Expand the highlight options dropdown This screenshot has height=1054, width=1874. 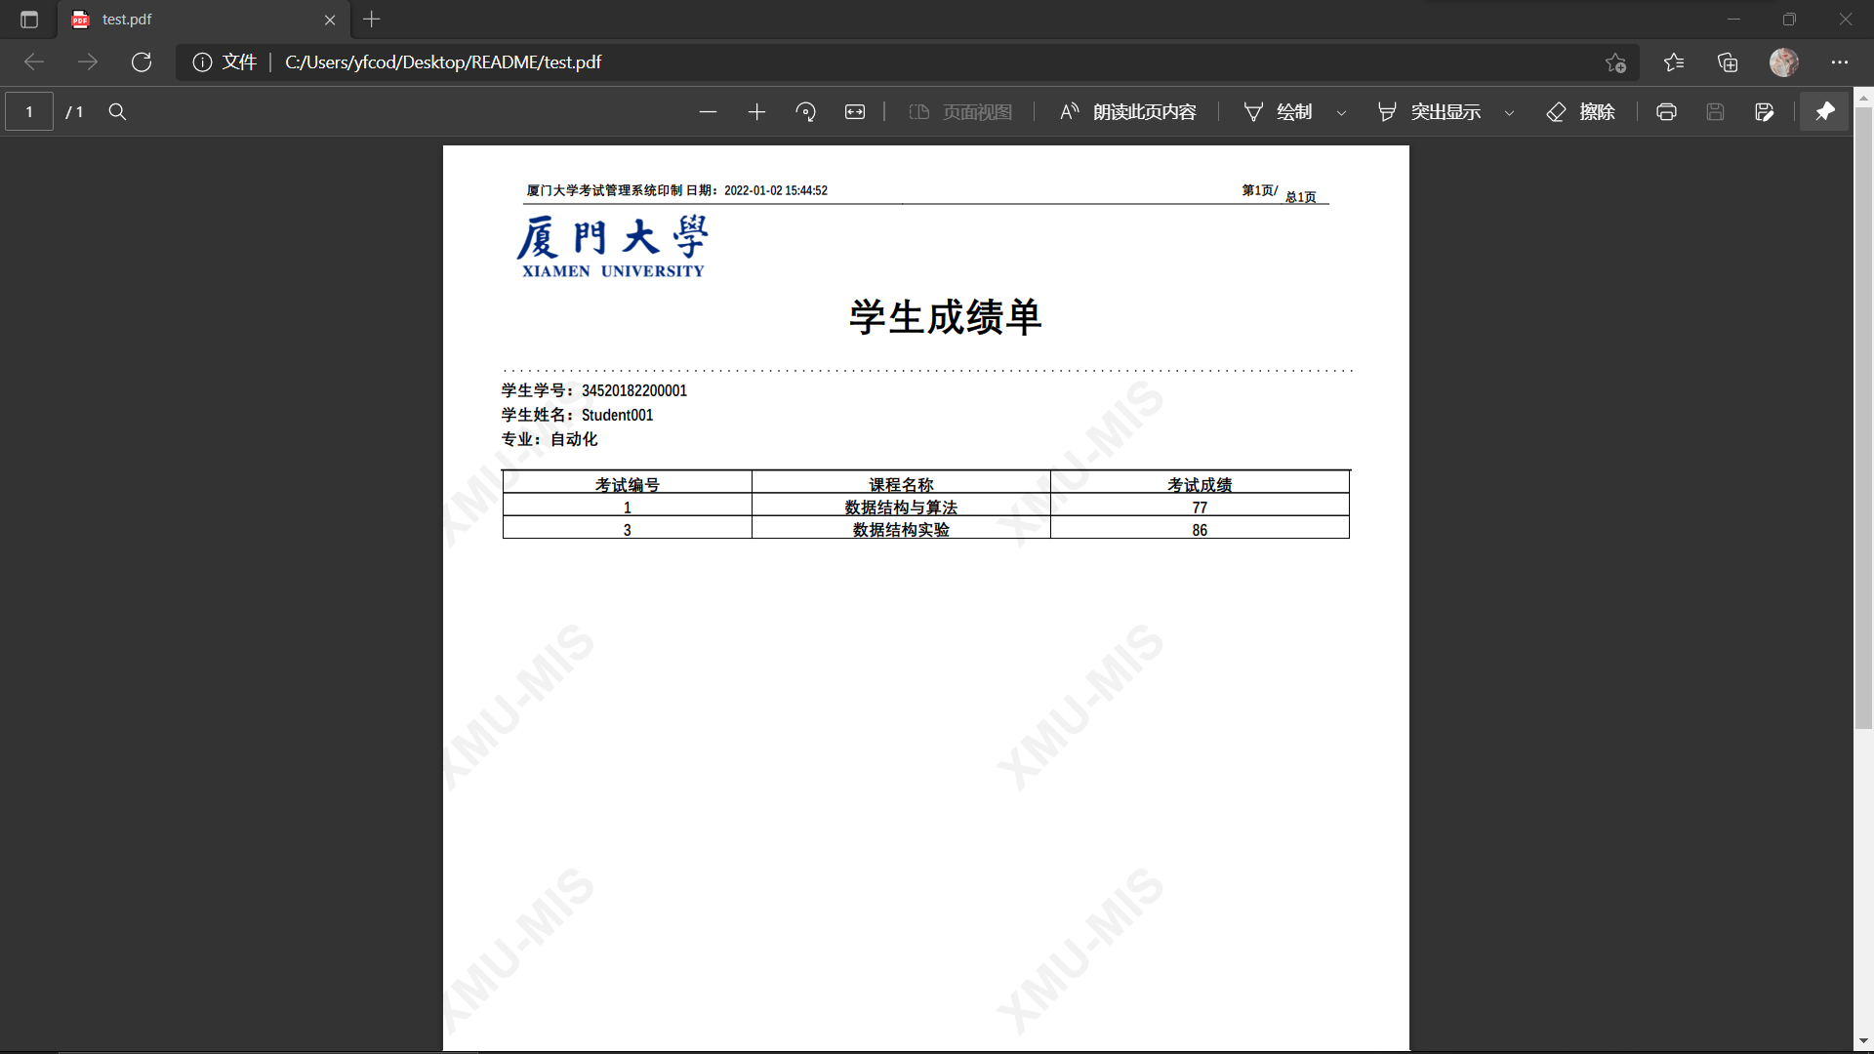click(x=1510, y=113)
